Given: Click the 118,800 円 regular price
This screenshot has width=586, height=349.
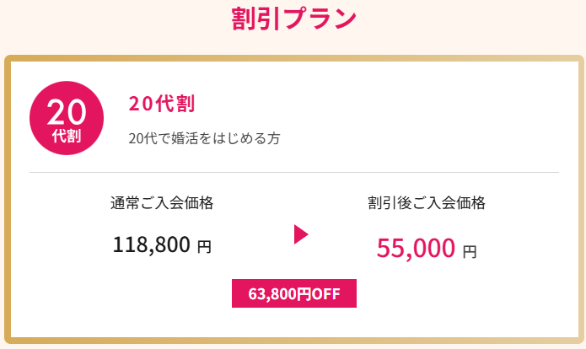Looking at the screenshot, I should 162,245.
